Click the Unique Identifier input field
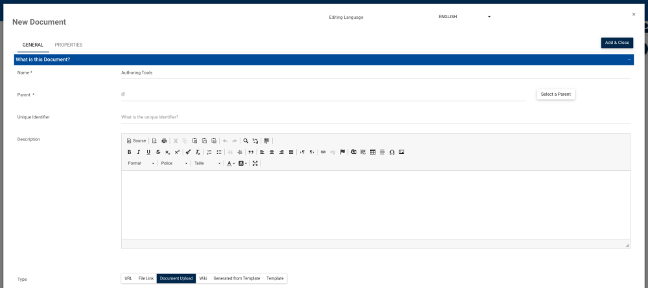This screenshot has width=648, height=288. pyautogui.click(x=376, y=117)
